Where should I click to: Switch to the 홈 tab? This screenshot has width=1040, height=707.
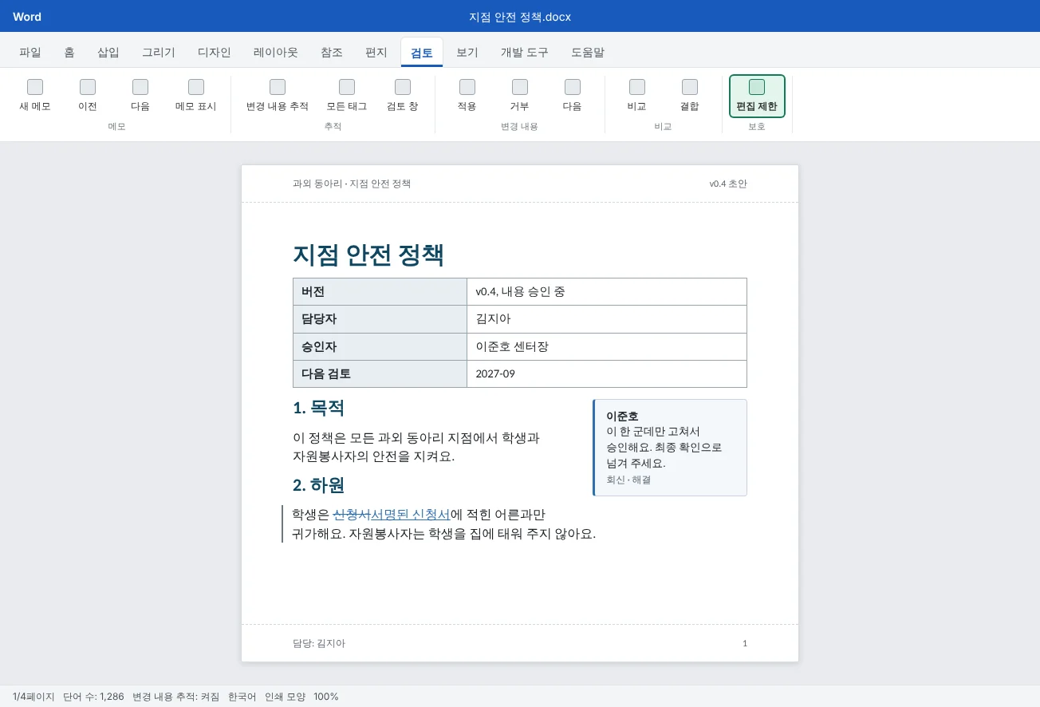pos(69,53)
